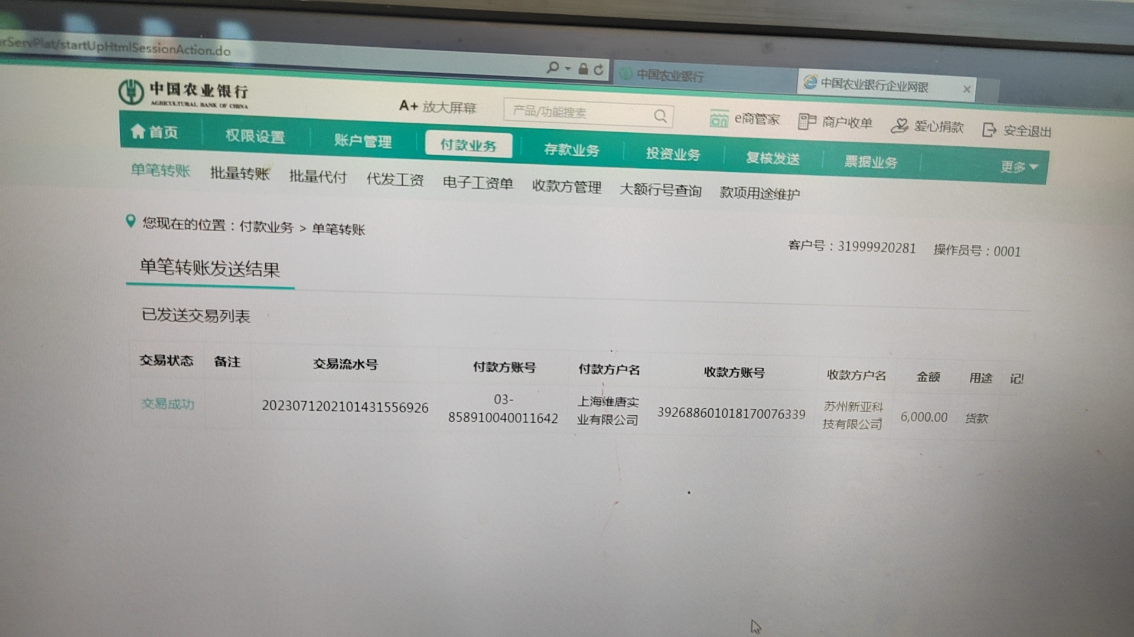
Task: Click 付款业务 in the breadcrumb path
Action: (266, 227)
